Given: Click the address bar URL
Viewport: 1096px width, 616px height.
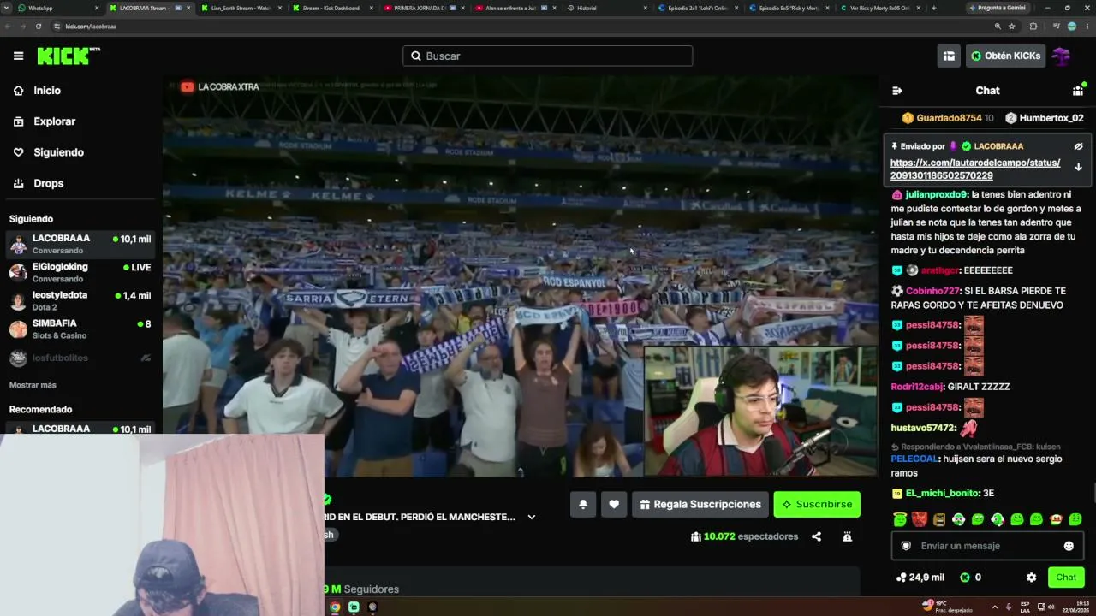Looking at the screenshot, I should point(91,27).
